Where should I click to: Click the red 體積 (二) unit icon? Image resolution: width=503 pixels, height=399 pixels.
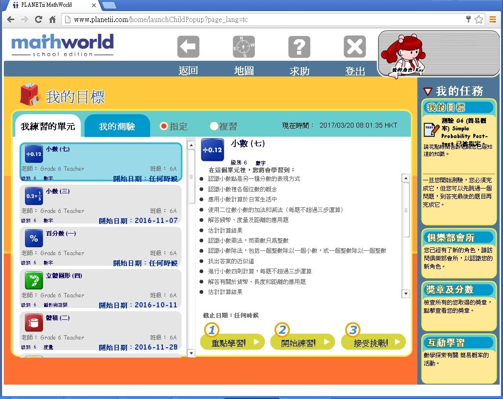pos(34,322)
